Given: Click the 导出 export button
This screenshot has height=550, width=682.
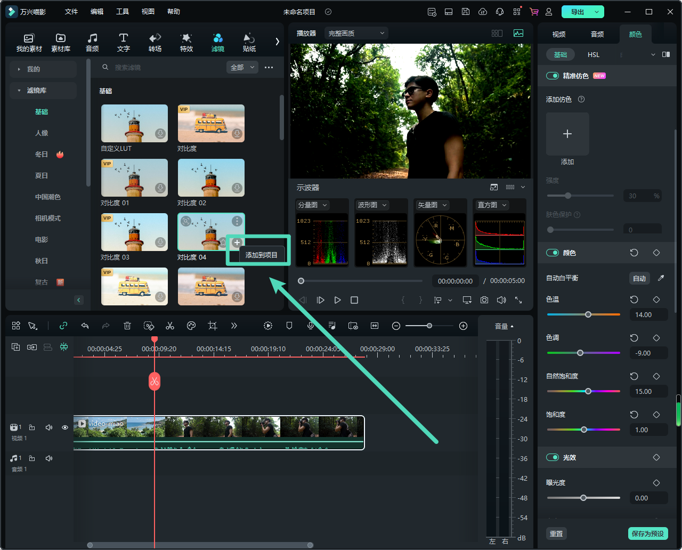Looking at the screenshot, I should point(578,12).
